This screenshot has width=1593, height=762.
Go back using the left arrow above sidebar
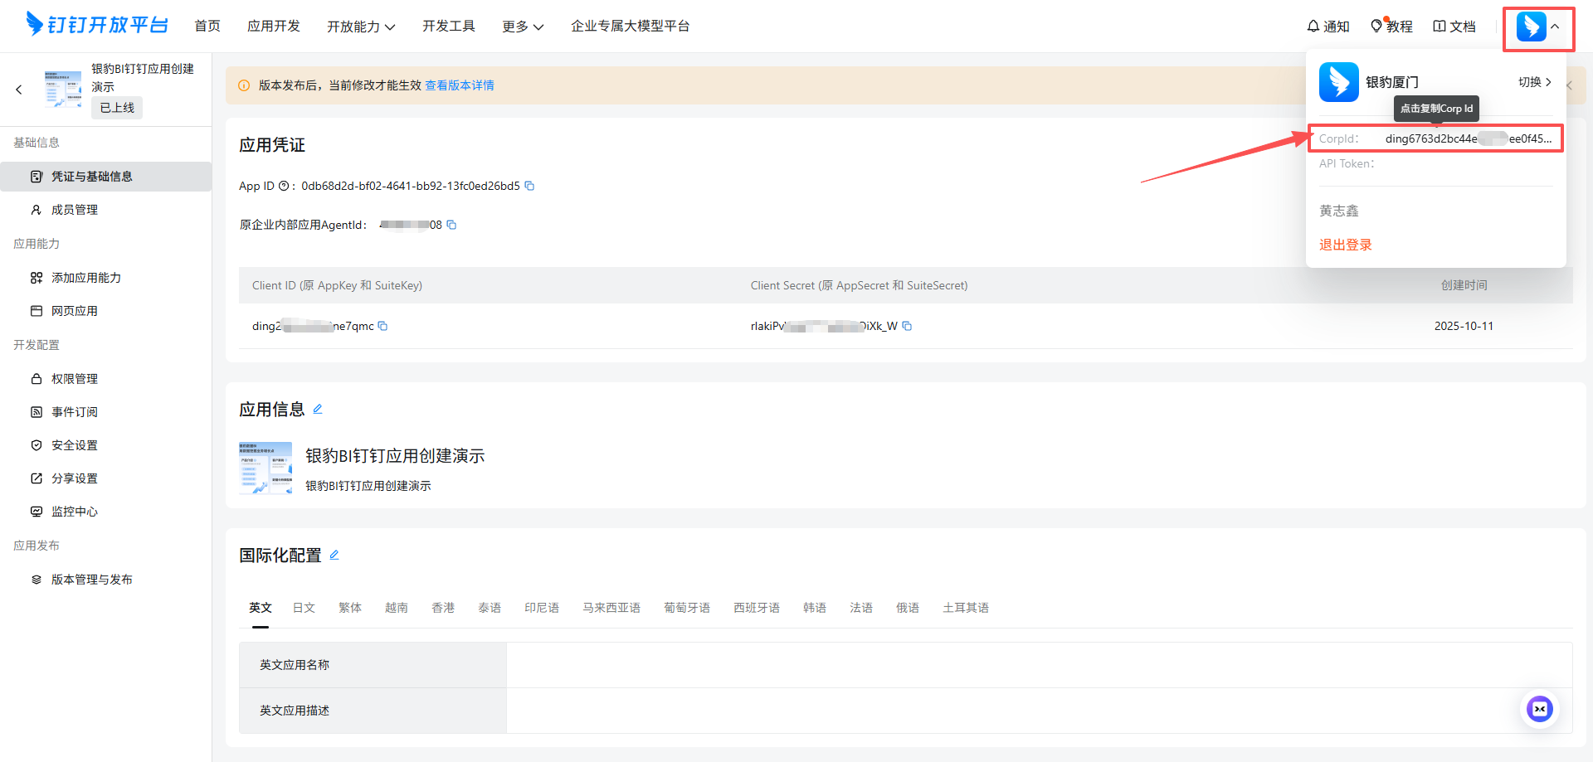[x=18, y=90]
